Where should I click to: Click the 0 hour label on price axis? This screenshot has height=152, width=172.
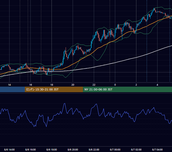(115, 85)
